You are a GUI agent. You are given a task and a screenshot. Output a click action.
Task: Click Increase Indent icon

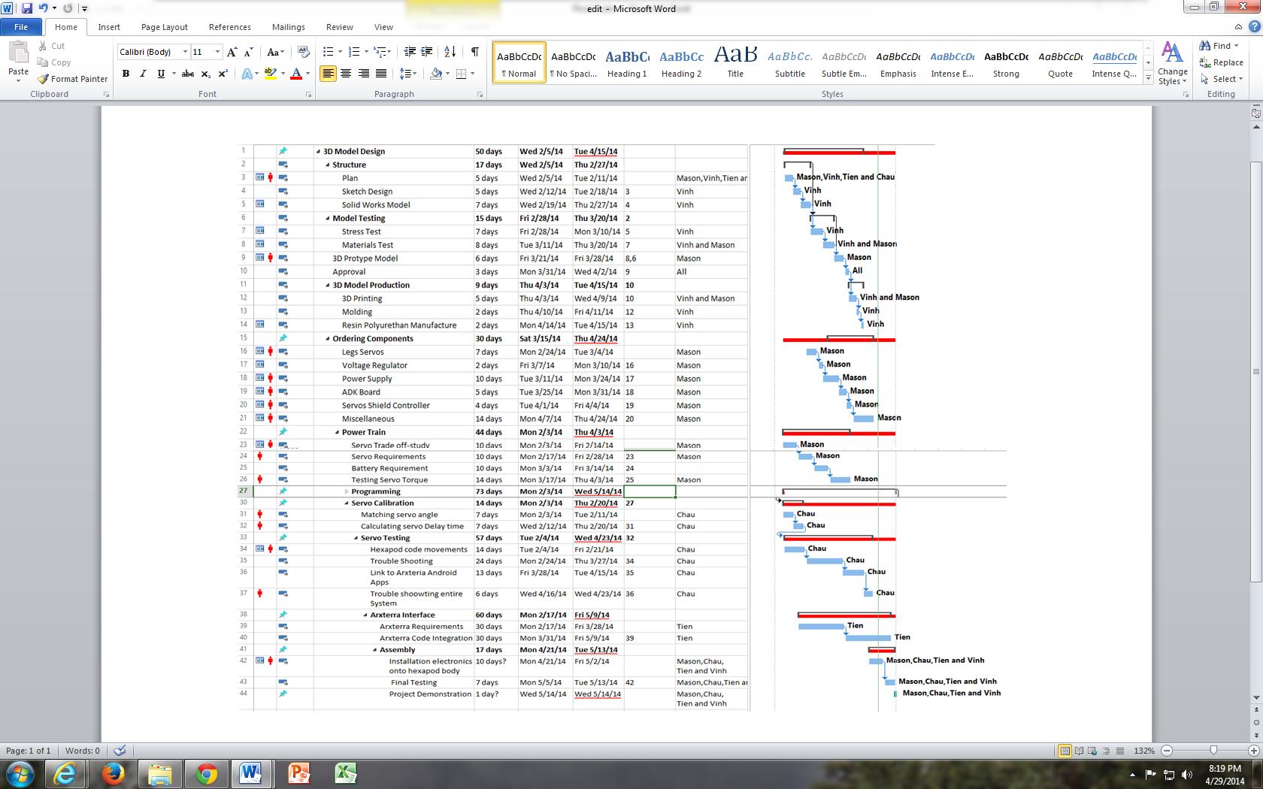(x=427, y=52)
